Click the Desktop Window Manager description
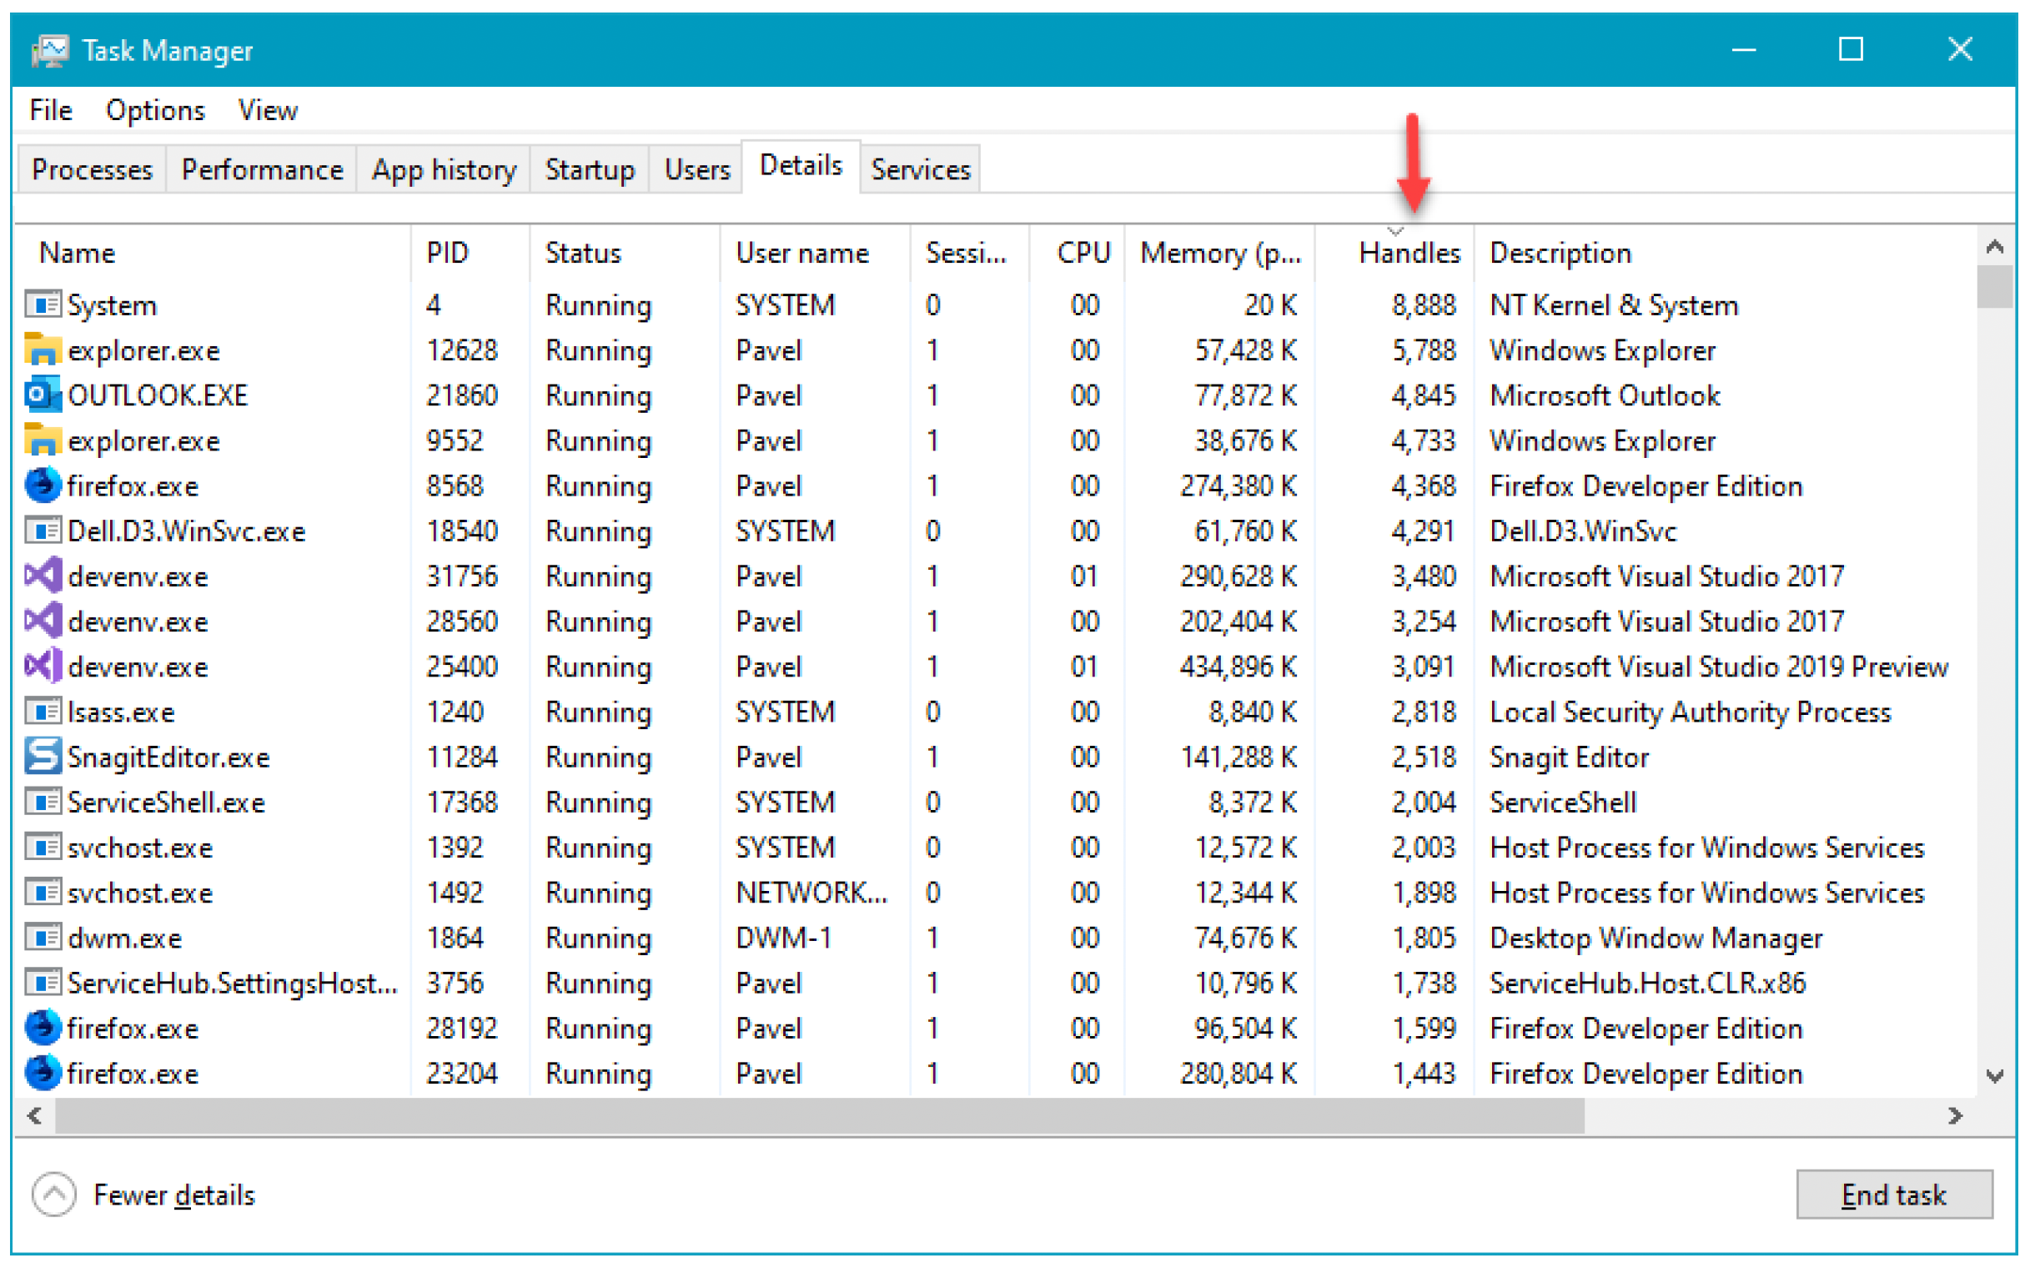Screen dimensions: 2030x1268 pos(1656,938)
